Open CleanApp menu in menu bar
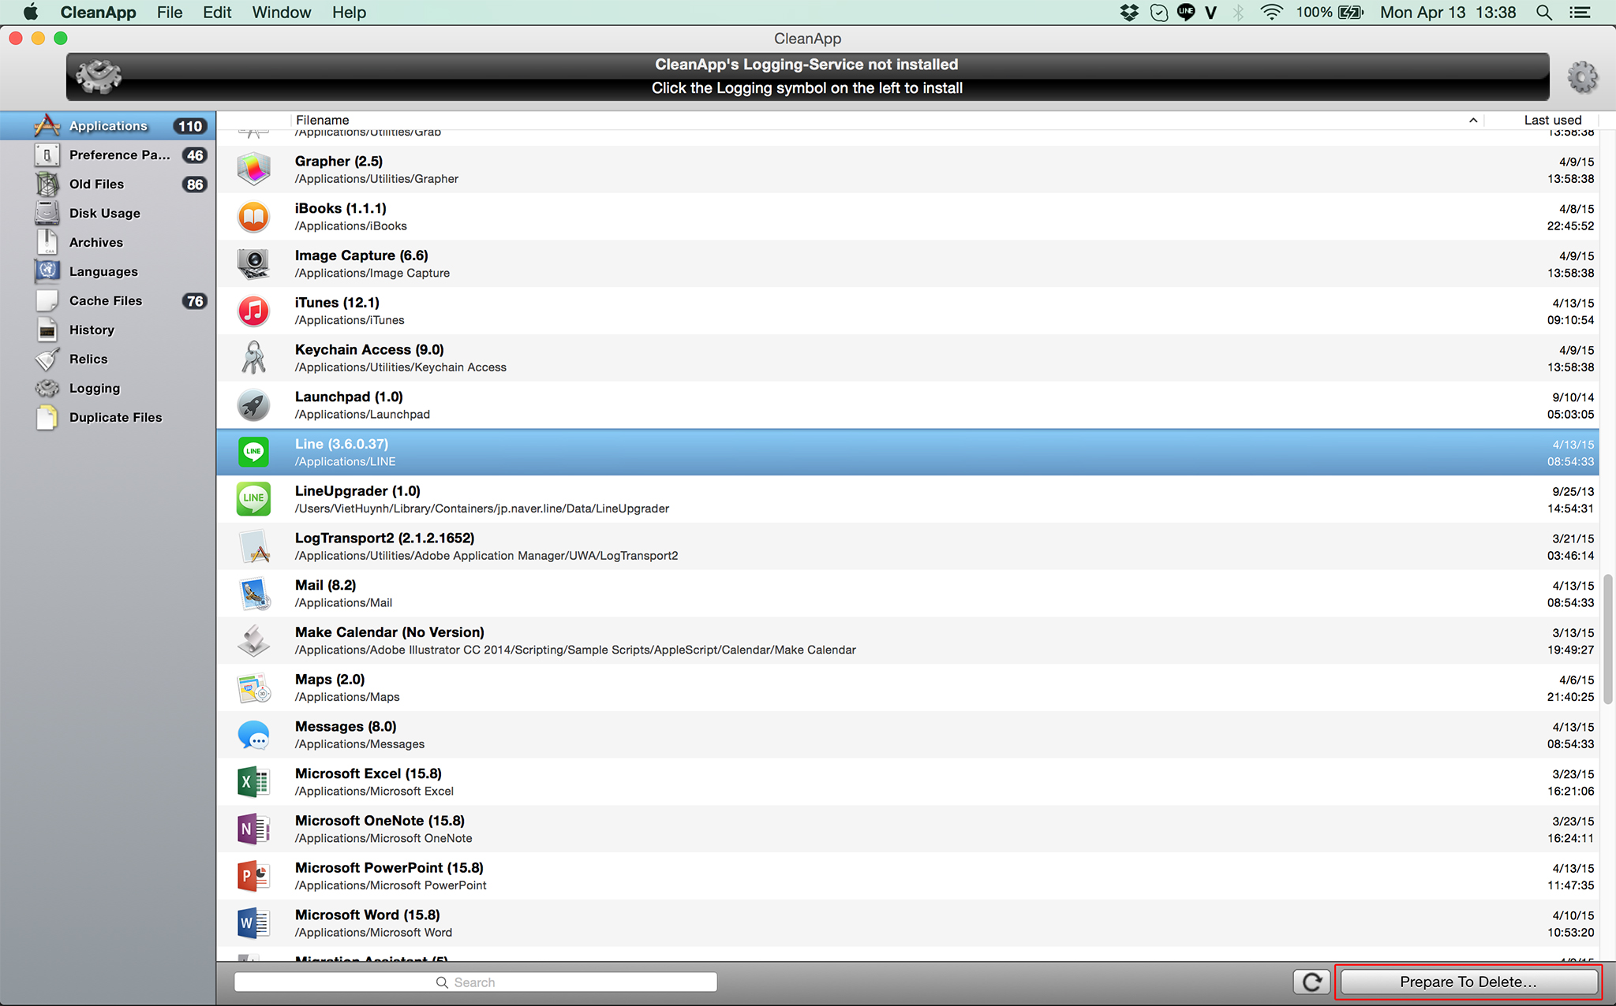1616x1006 pixels. 98,13
